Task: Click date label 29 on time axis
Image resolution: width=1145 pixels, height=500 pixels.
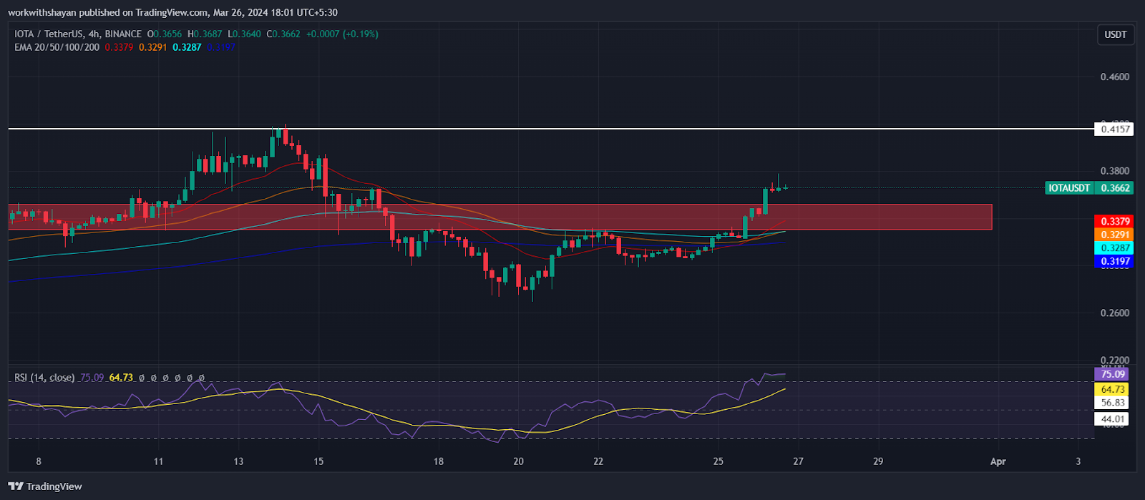Action: (878, 461)
